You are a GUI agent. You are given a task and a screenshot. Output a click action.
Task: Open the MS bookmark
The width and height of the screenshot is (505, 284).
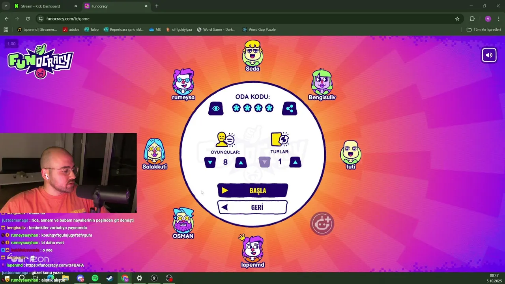click(155, 30)
